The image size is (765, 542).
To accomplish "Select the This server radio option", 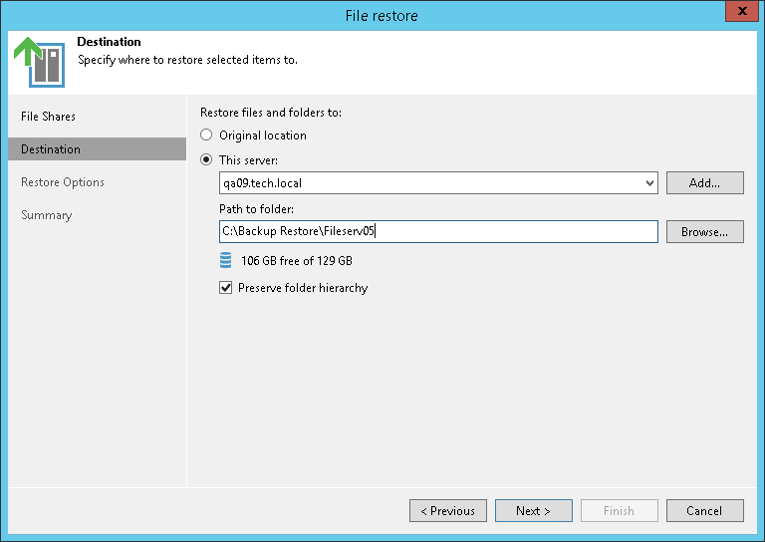I will pos(207,159).
